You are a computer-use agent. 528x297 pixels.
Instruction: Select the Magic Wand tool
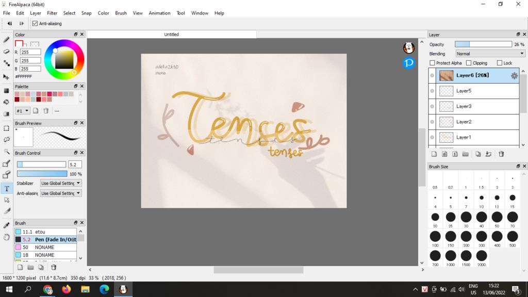pos(6,152)
